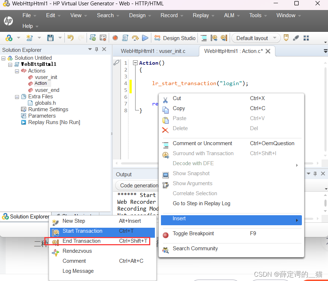
Task: Choose New Step in the Insert submenu
Action: point(103,221)
